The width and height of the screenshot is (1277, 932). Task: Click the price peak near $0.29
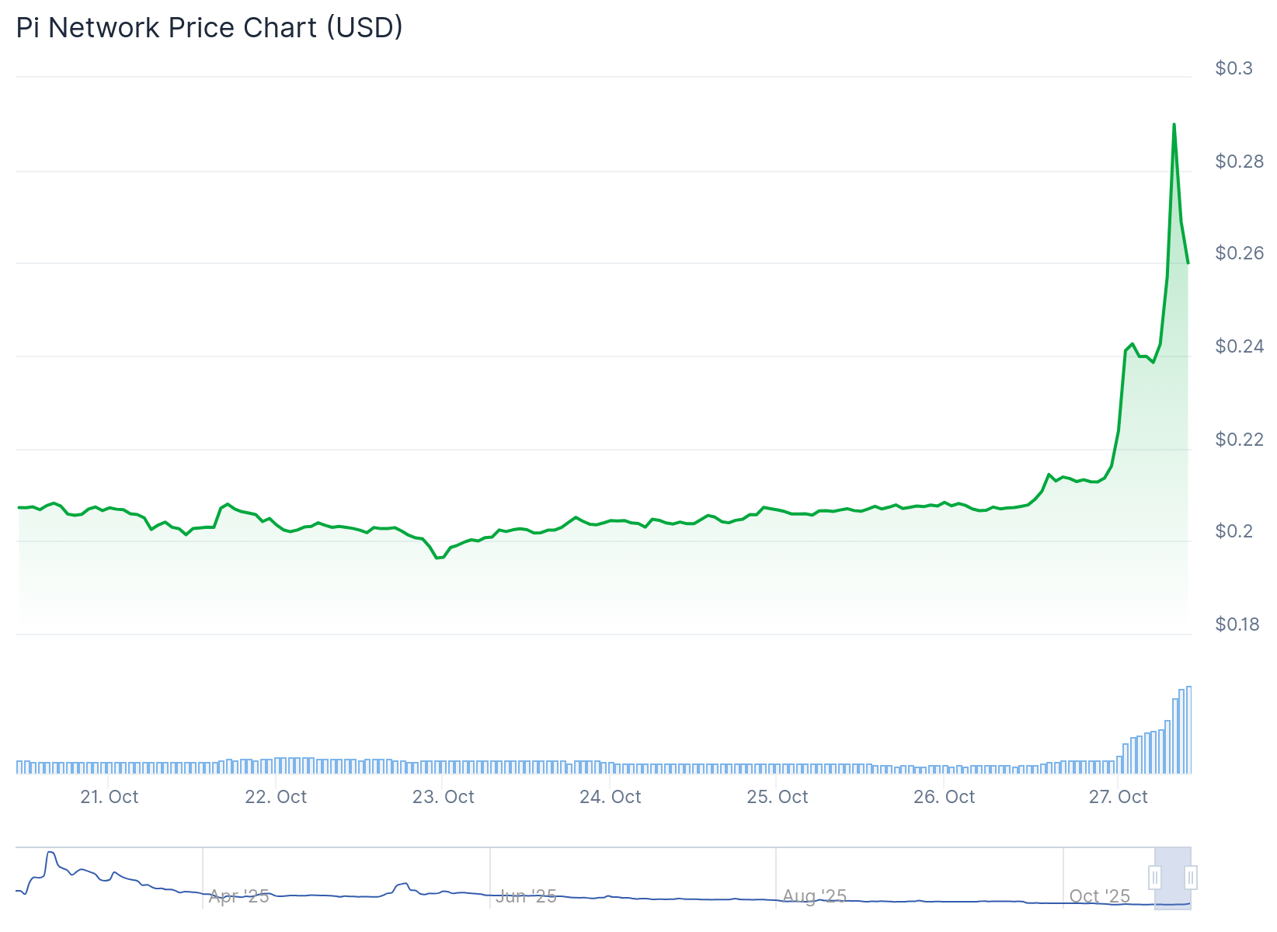pyautogui.click(x=1174, y=125)
